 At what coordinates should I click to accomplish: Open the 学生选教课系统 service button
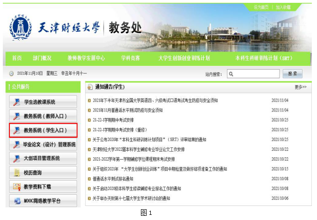pos(43,102)
